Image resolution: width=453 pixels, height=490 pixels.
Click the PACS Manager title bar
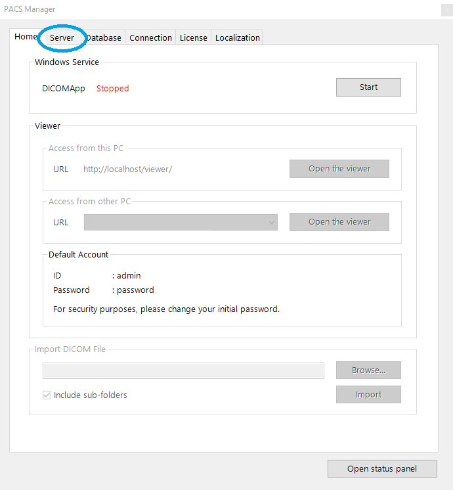pos(219,9)
